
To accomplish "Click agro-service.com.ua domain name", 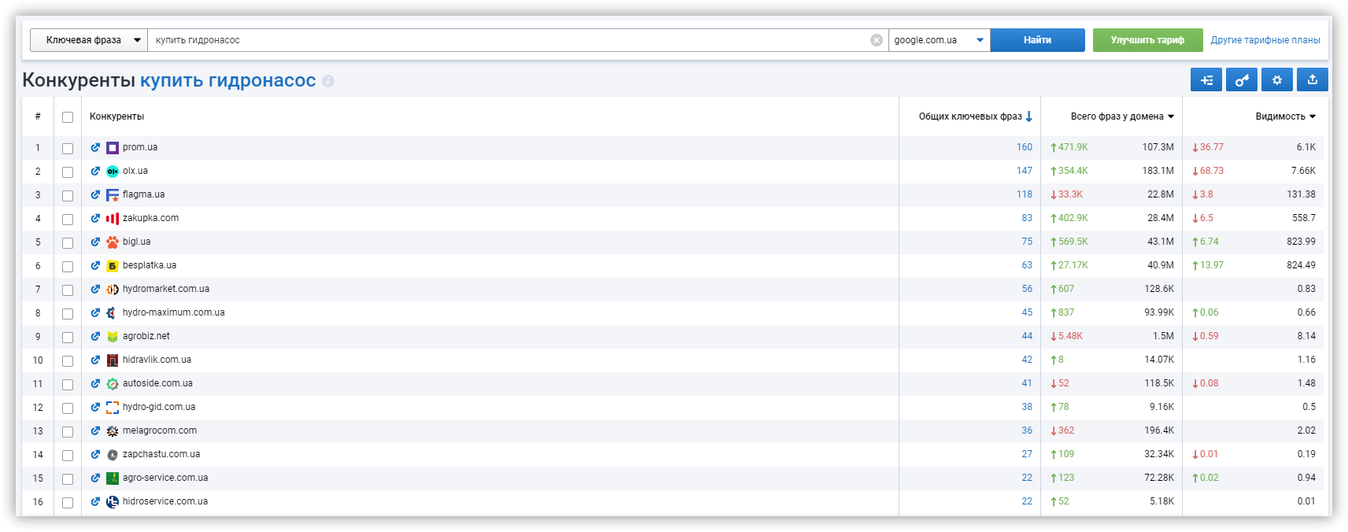I will click(x=165, y=478).
